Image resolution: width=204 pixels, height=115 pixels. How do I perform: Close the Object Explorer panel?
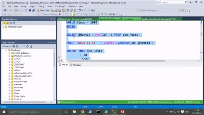54,42
